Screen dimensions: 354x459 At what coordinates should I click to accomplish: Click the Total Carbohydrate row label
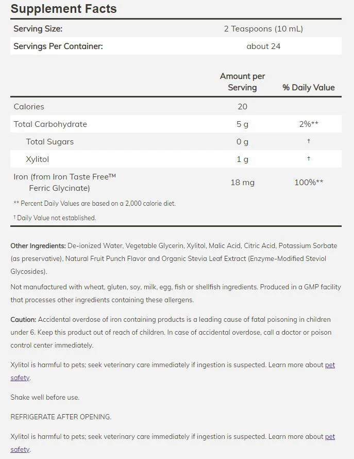(x=50, y=124)
